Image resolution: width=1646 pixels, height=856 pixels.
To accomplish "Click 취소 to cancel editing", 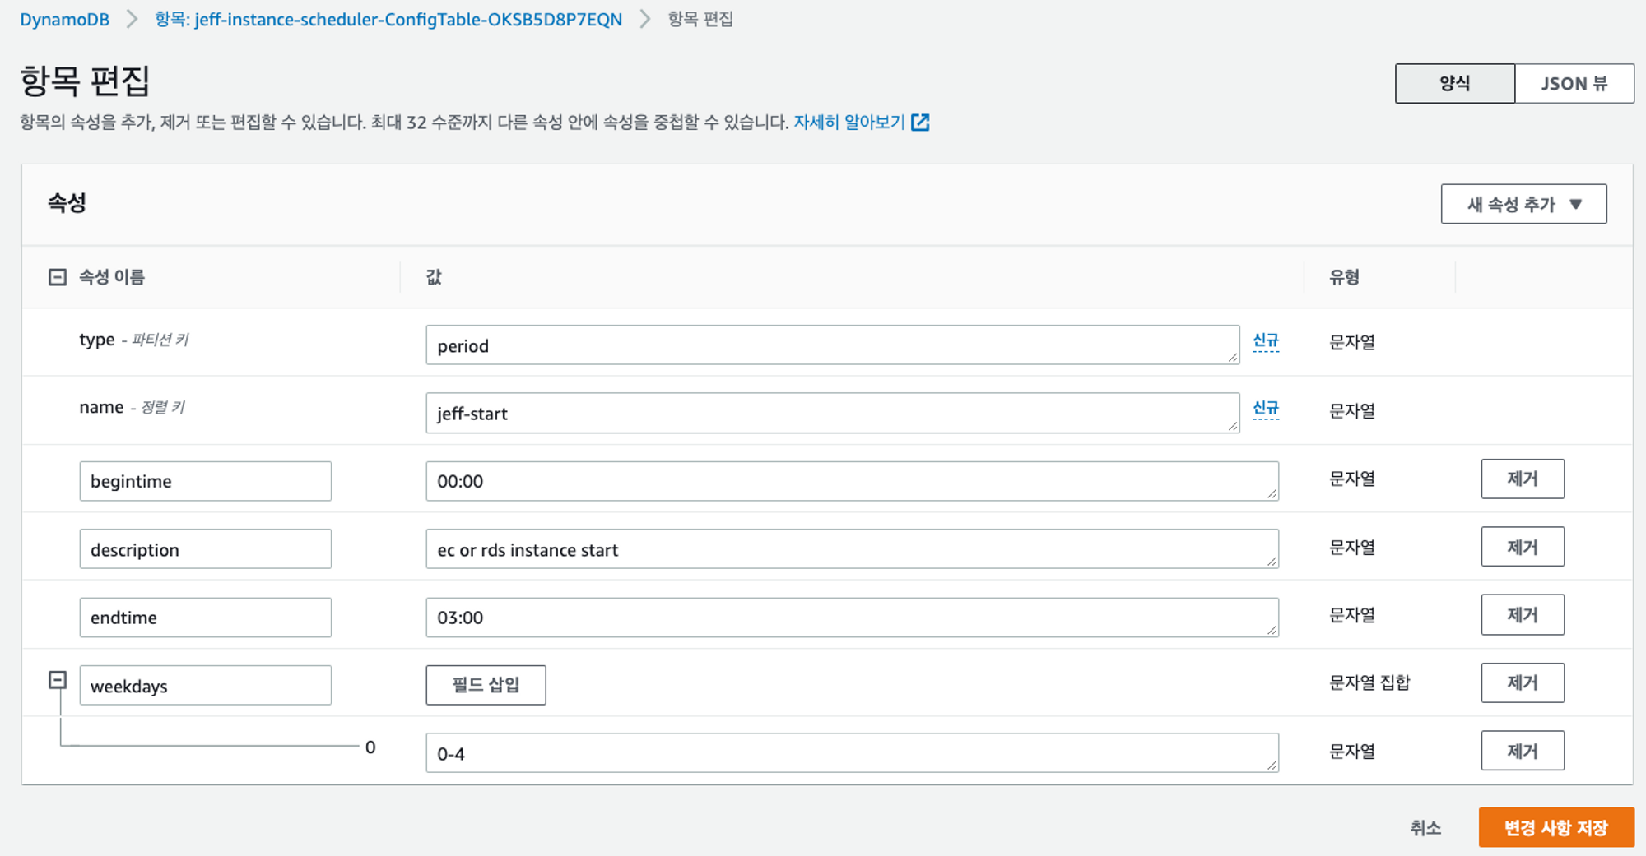I will tap(1425, 828).
